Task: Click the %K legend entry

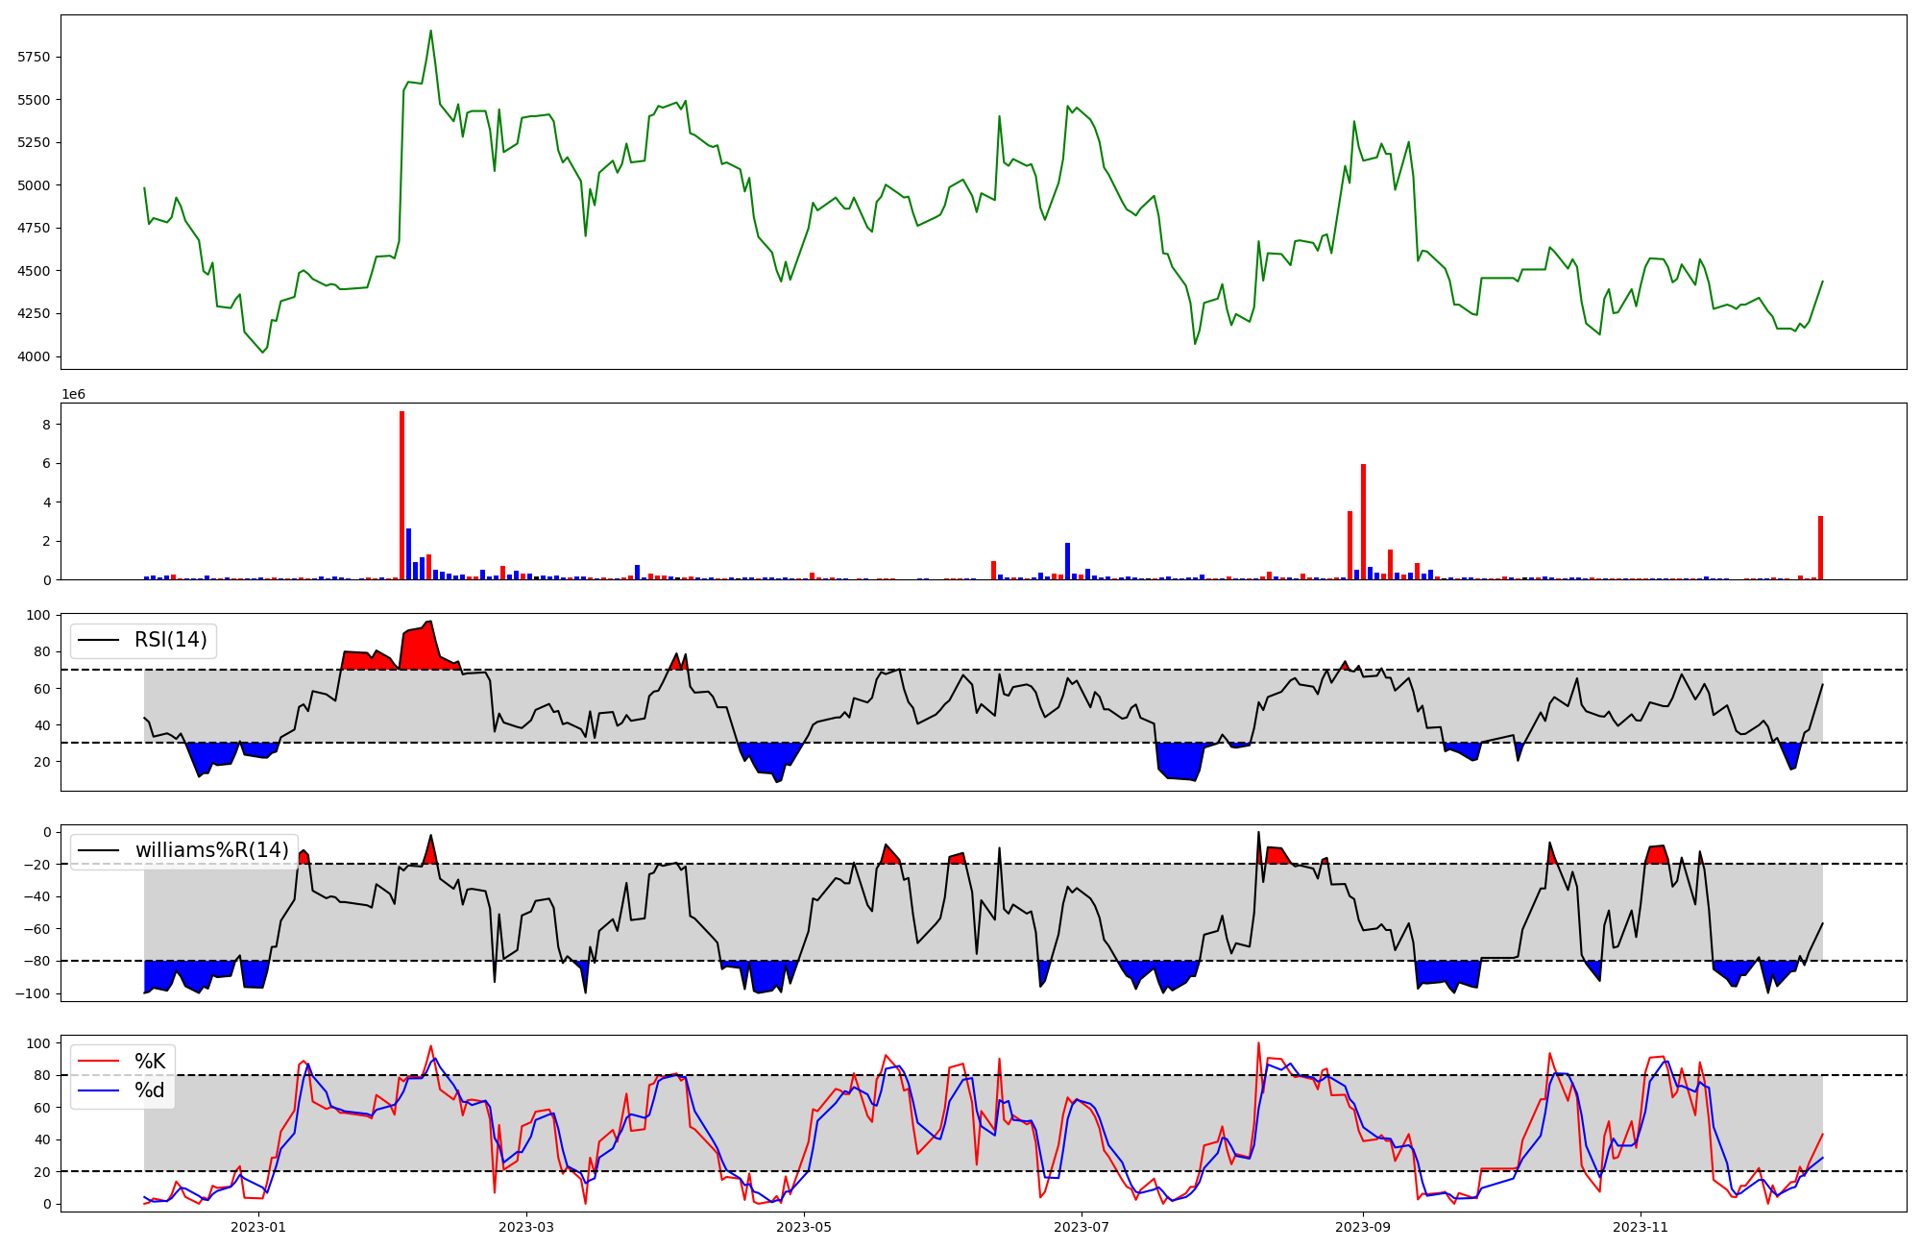Action: [x=150, y=1062]
